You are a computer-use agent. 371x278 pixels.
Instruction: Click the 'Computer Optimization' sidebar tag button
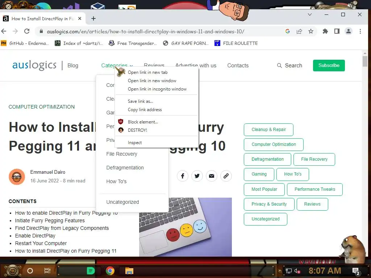click(x=274, y=144)
